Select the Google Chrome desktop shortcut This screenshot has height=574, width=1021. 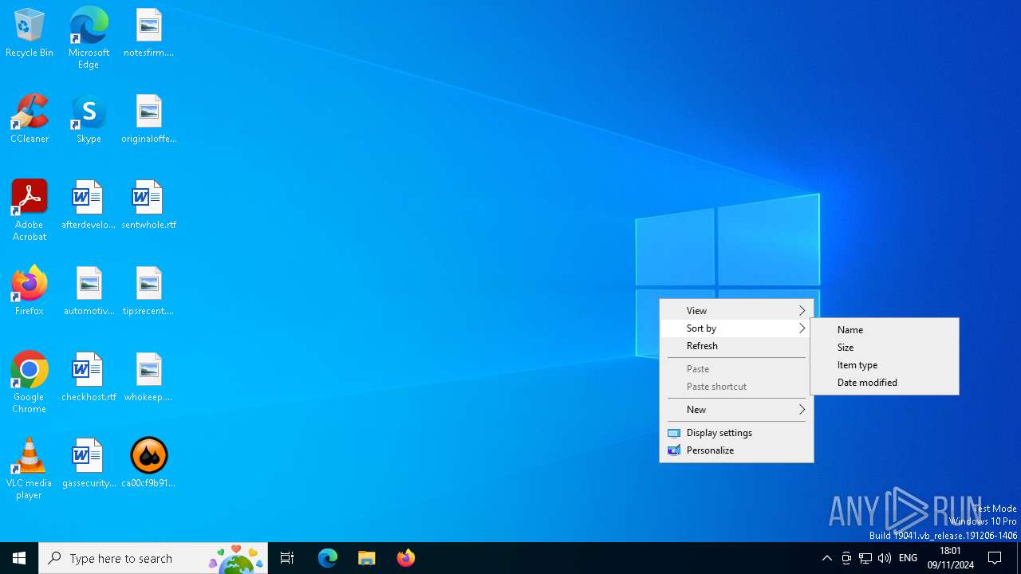click(x=30, y=383)
